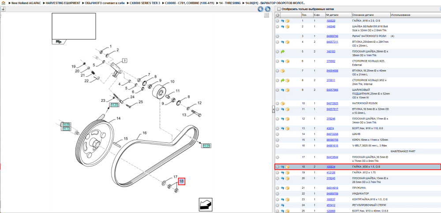Image resolution: width=441 pixels, height=213 pixels.
Task: Click the small gray square button top-right of diagram
Action: pos(267,15)
